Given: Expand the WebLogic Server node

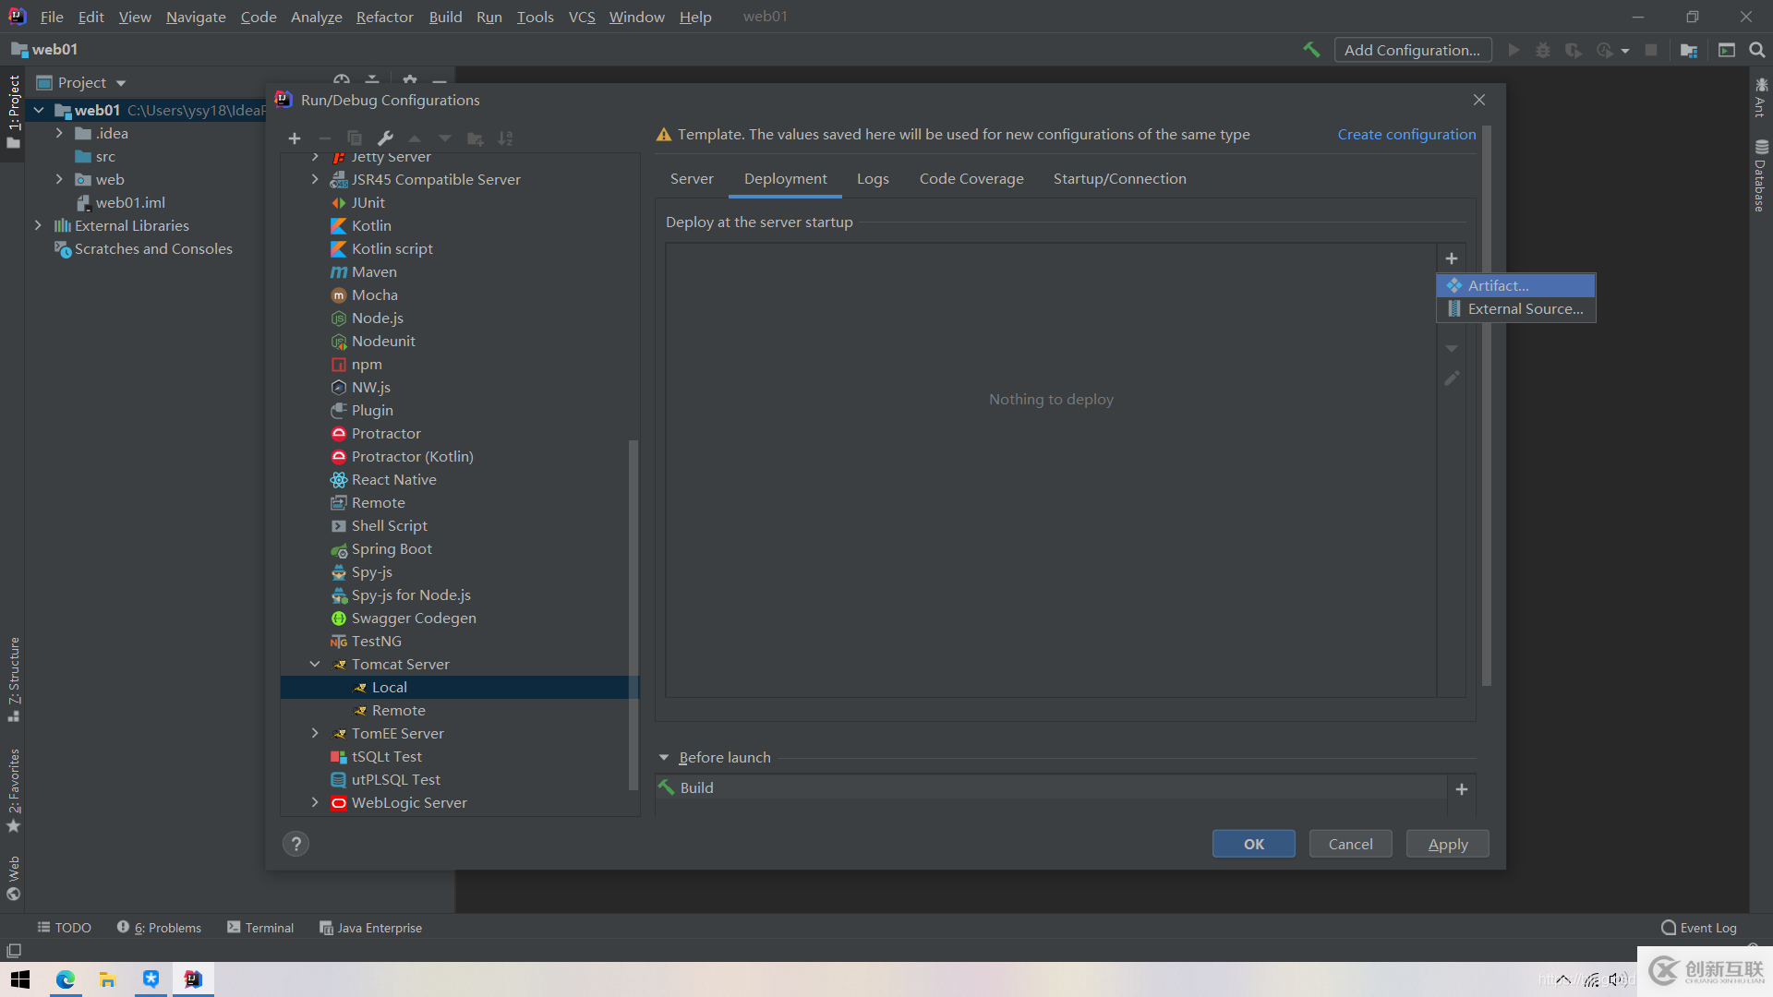Looking at the screenshot, I should point(315,802).
